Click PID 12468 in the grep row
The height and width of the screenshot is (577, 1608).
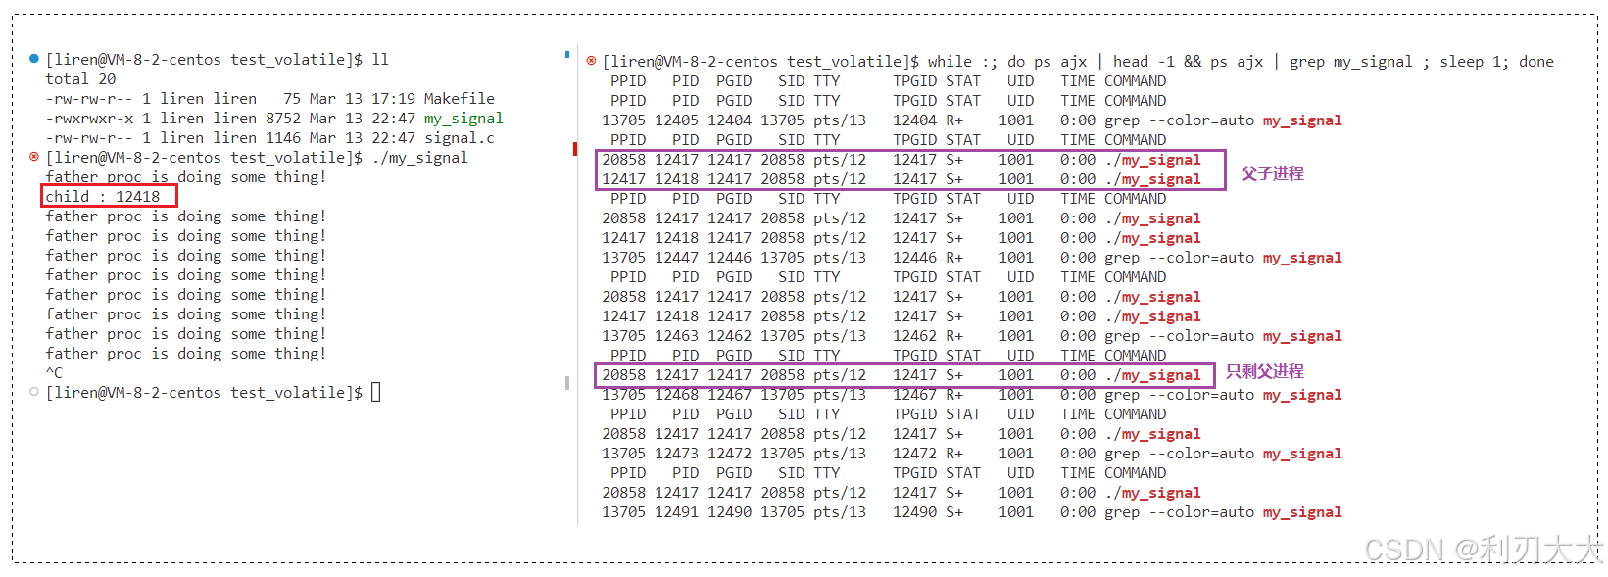[x=677, y=395]
